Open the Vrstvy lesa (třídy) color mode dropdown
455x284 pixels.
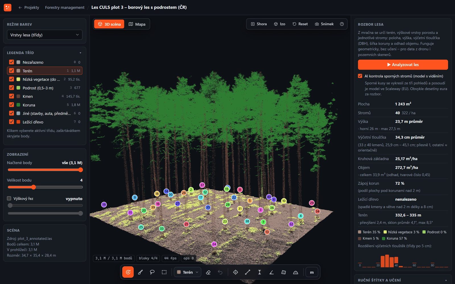(x=45, y=35)
